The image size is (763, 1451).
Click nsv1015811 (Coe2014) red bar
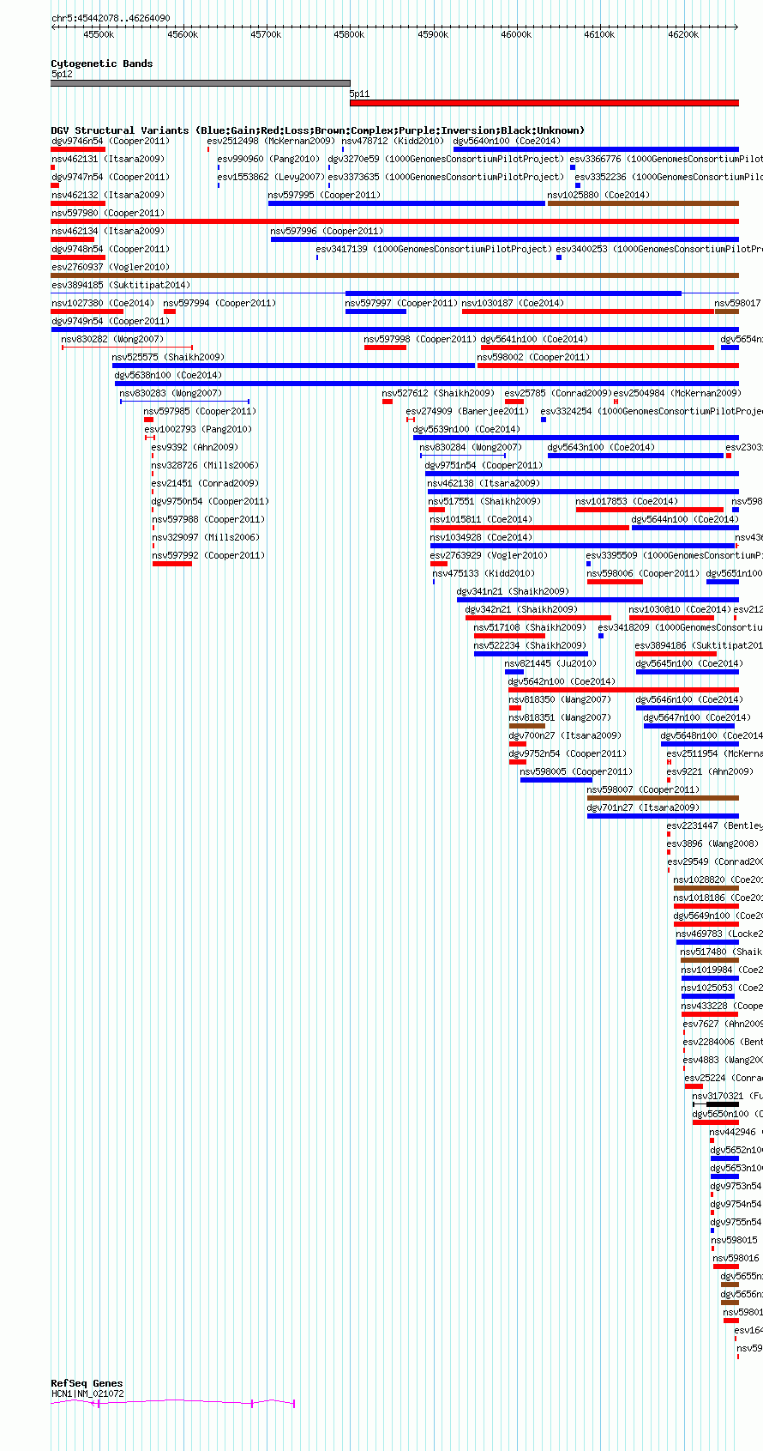click(530, 528)
